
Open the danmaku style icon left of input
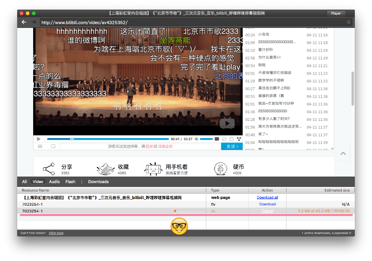coord(40,146)
